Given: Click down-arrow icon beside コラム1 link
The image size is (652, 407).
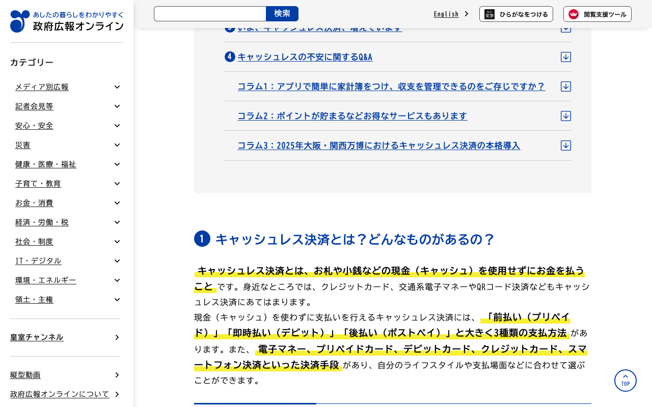Looking at the screenshot, I should point(566,86).
